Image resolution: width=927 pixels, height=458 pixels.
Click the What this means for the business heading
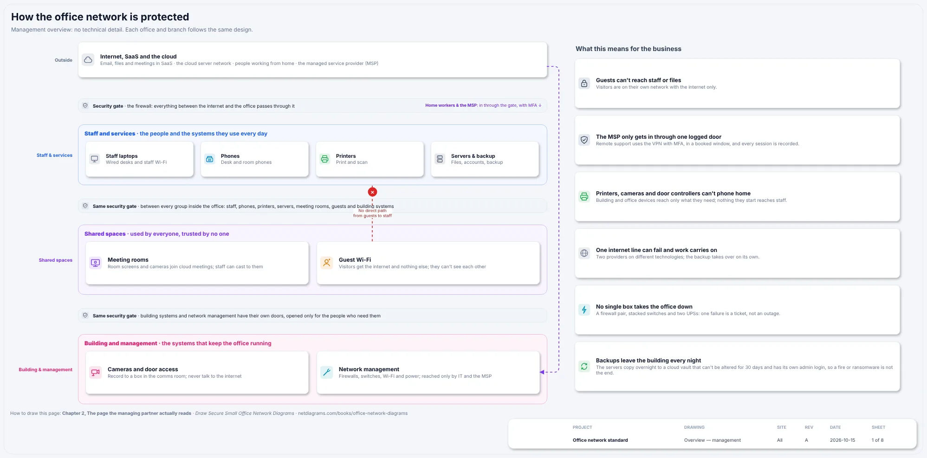(x=629, y=49)
